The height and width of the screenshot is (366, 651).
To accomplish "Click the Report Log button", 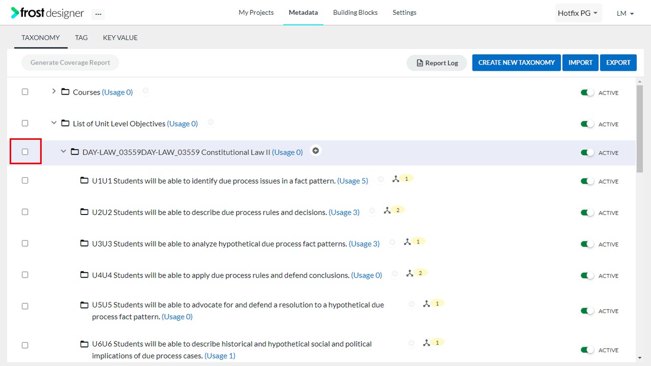I will [437, 63].
